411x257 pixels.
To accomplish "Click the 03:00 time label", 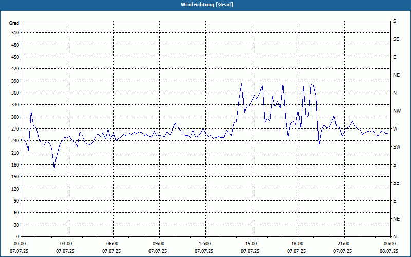I will point(67,244).
